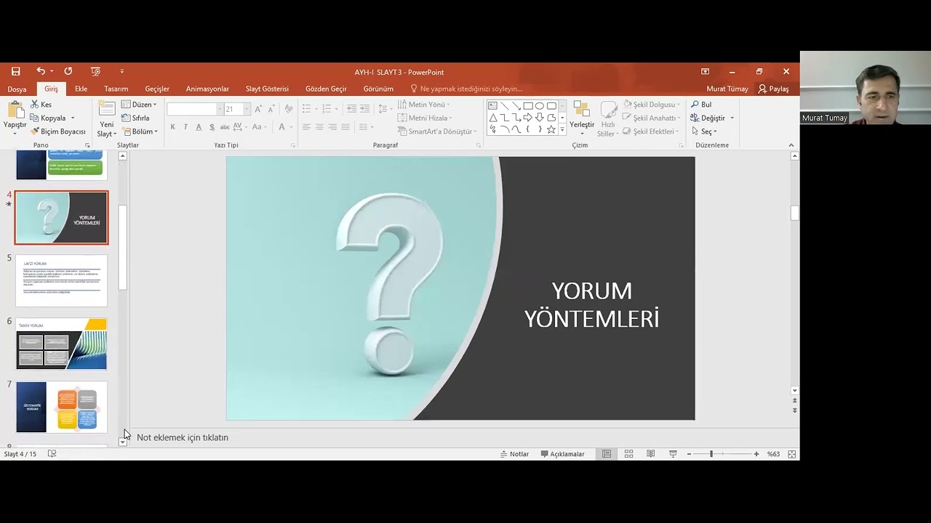Start Slide Show from status bar
This screenshot has height=523, width=931.
673,454
